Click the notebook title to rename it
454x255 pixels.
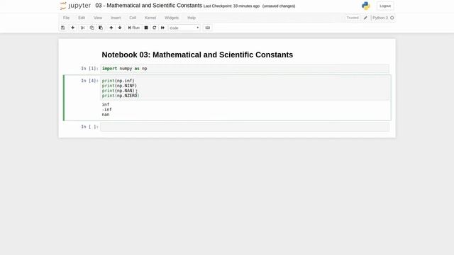(149, 6)
